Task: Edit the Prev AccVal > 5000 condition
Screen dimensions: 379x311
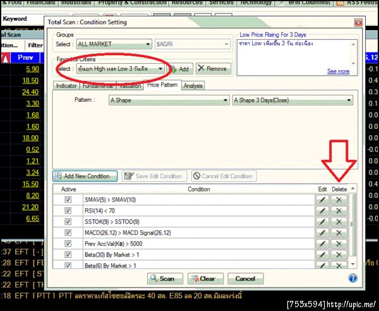Action: [x=322, y=244]
